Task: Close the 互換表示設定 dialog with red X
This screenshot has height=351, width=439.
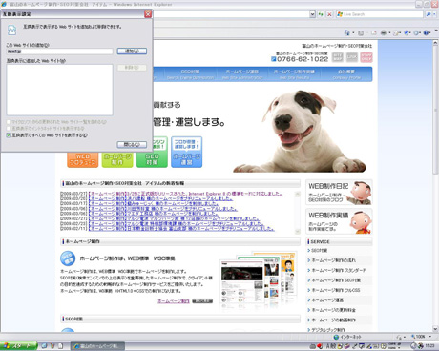Action: (x=148, y=14)
